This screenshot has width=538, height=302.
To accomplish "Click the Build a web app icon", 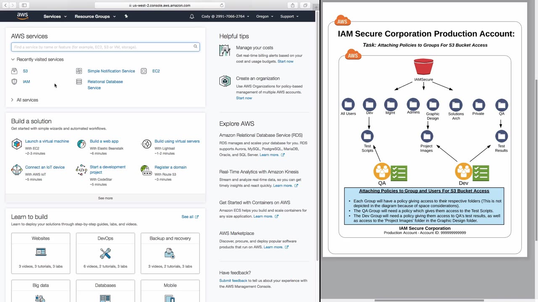I will [82, 144].
